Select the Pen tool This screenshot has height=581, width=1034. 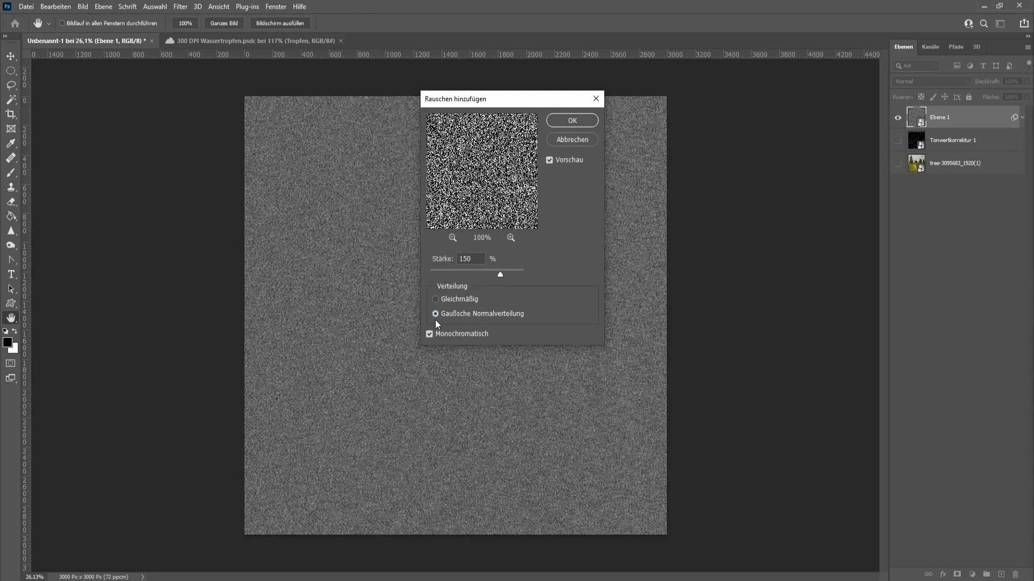11,260
